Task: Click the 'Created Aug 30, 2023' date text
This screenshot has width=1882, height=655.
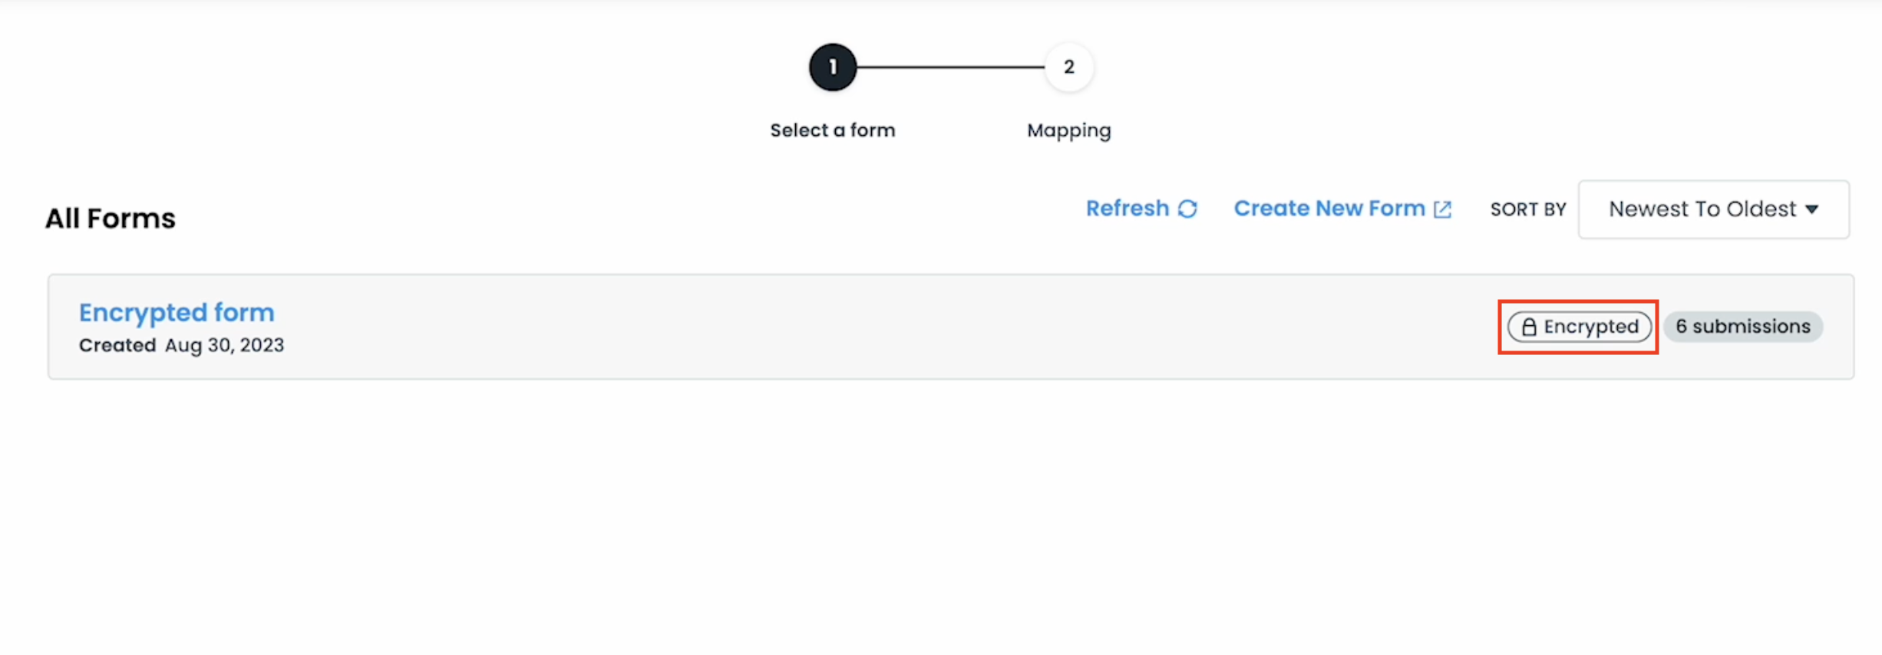Action: coord(224,345)
